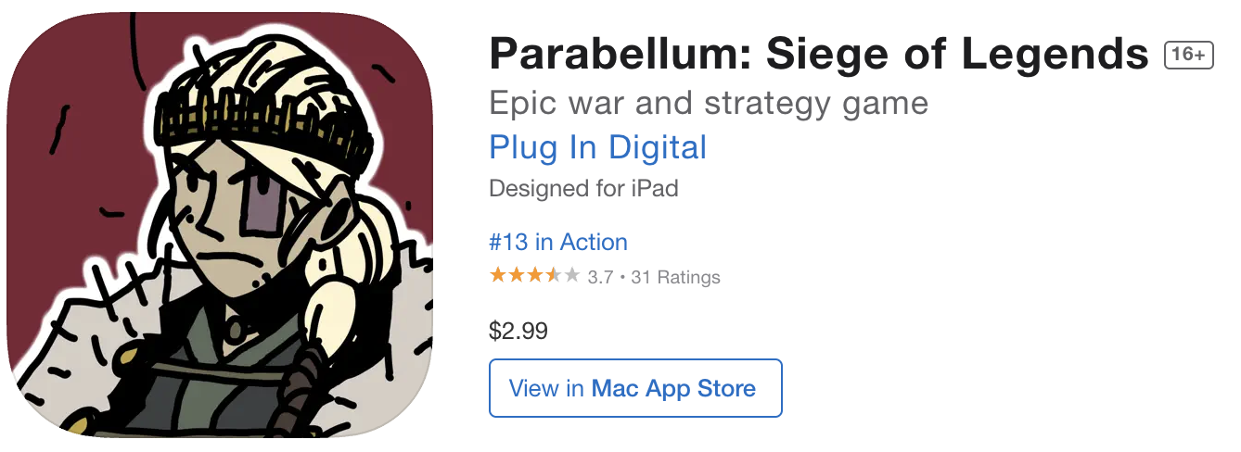Image resolution: width=1241 pixels, height=452 pixels.
Task: Click the Epic war and strategy game subtitle
Action: 709,103
